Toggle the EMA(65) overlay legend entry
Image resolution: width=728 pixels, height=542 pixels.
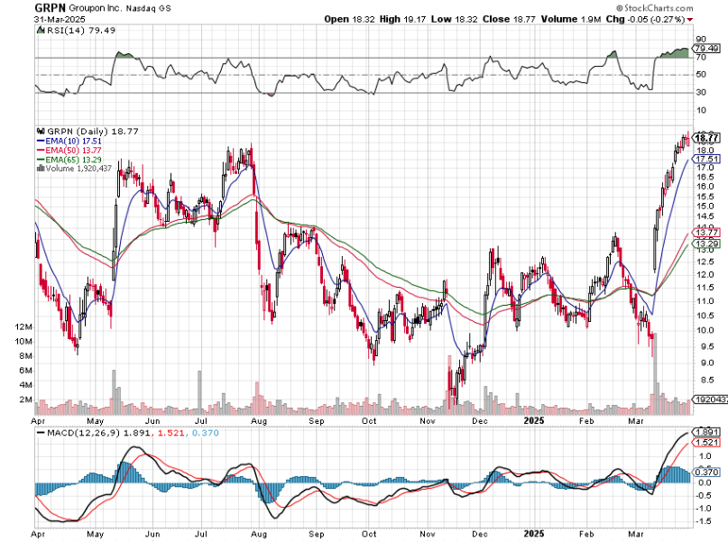(61, 159)
